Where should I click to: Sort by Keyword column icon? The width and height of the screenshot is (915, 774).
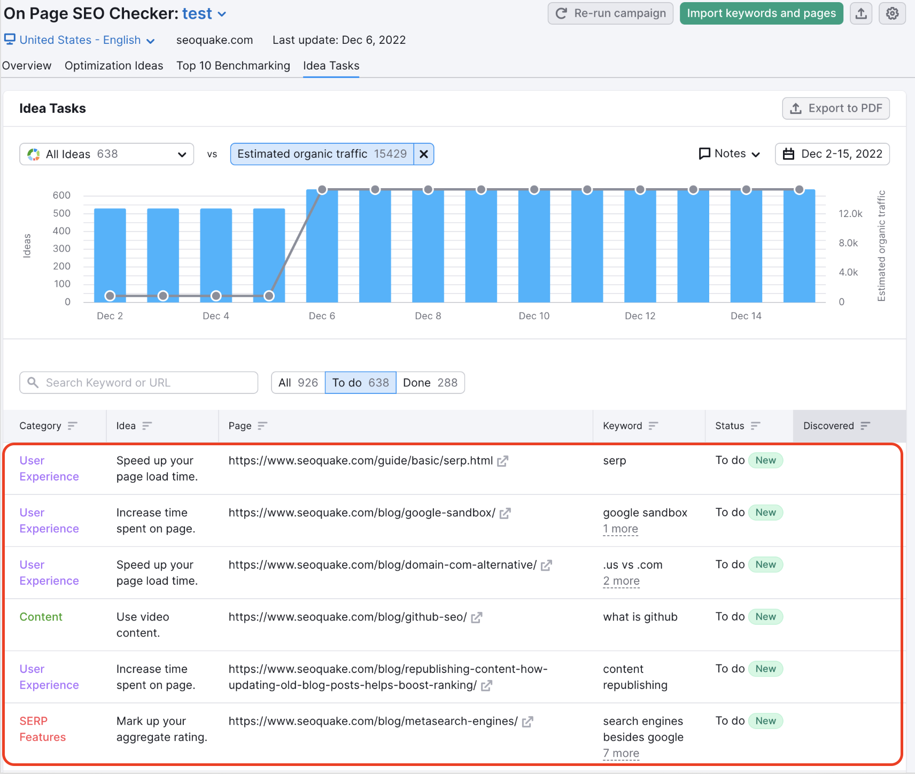pos(653,425)
